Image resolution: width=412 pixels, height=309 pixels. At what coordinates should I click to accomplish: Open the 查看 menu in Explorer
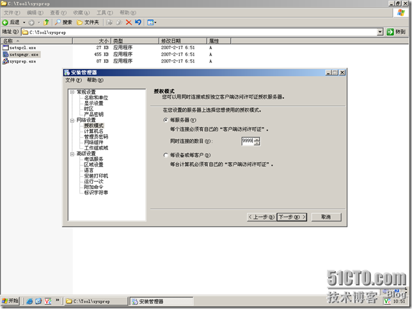(58, 13)
